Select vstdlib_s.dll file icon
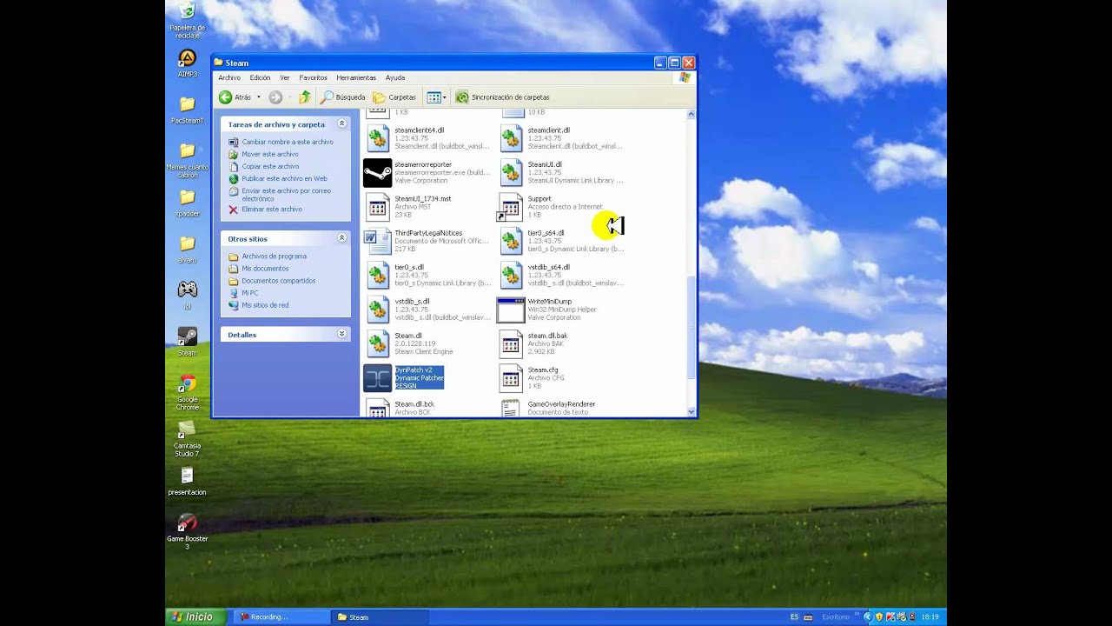The height and width of the screenshot is (626, 1112). pyautogui.click(x=377, y=310)
